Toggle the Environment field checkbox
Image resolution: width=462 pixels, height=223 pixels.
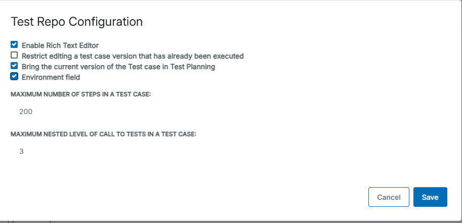click(14, 77)
